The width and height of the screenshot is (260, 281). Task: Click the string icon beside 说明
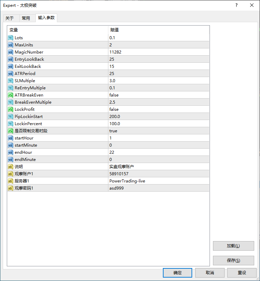click(10, 167)
